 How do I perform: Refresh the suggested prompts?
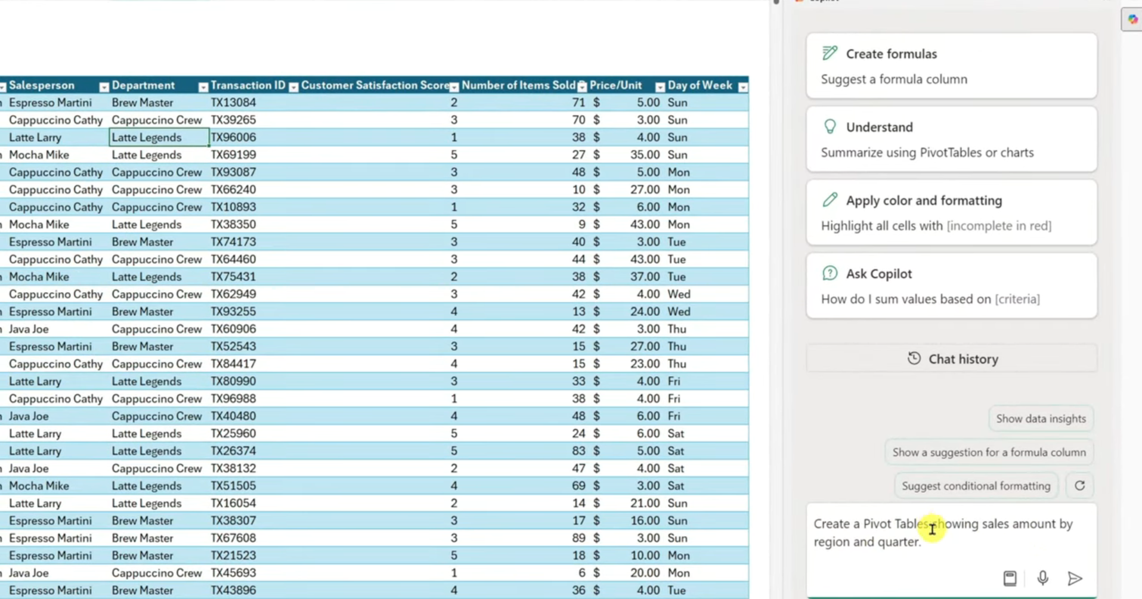point(1079,486)
